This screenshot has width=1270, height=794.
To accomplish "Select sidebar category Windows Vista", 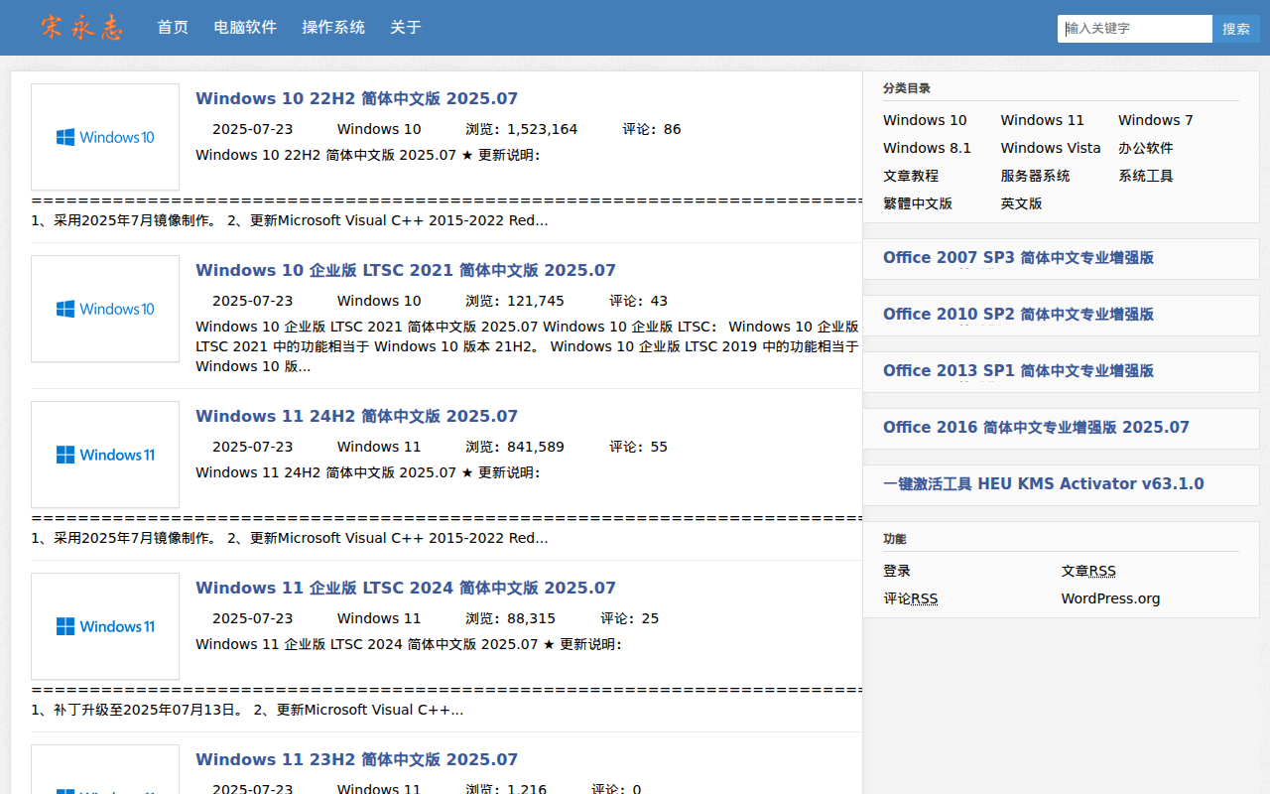I will [x=1051, y=148].
